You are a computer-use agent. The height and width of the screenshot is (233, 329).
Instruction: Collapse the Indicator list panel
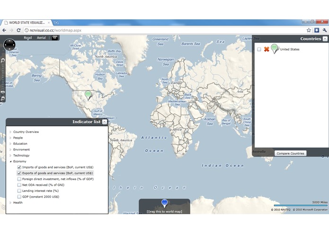pyautogui.click(x=105, y=122)
